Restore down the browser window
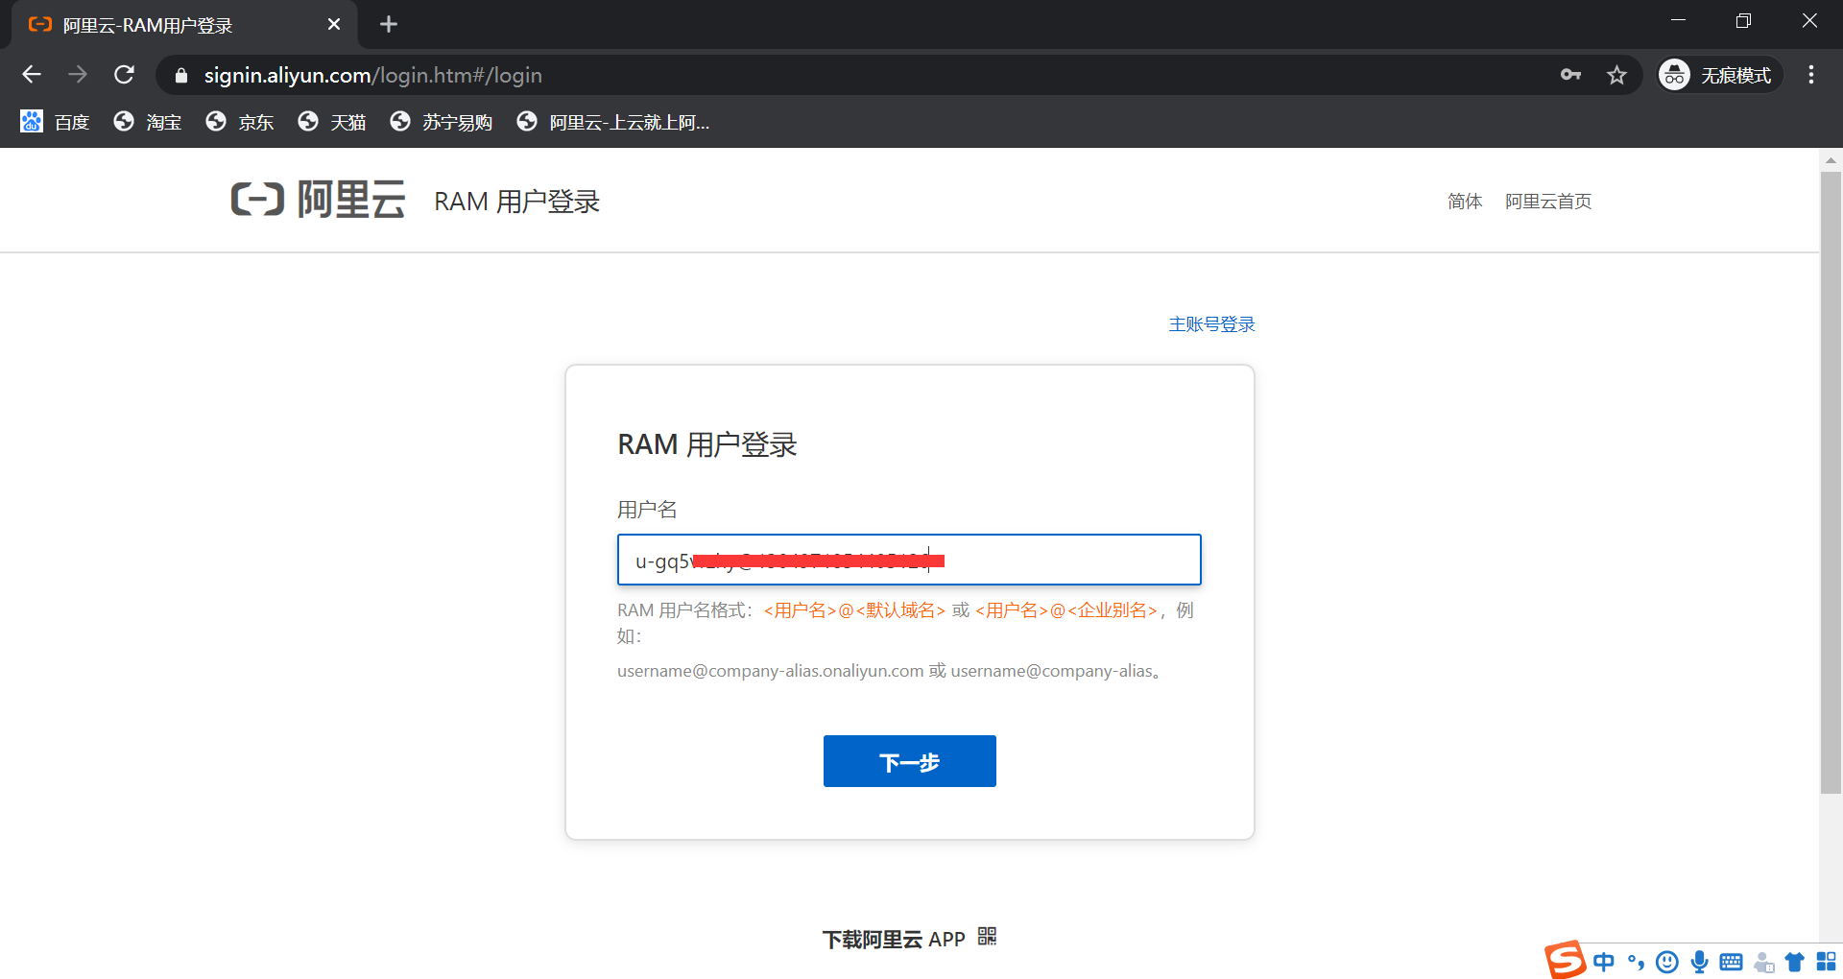 click(1743, 20)
